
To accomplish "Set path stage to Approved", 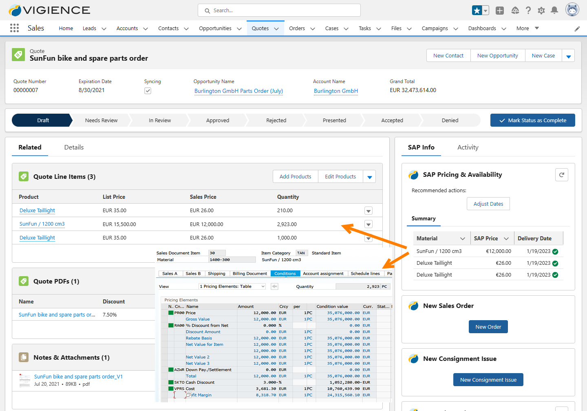I will click(218, 120).
